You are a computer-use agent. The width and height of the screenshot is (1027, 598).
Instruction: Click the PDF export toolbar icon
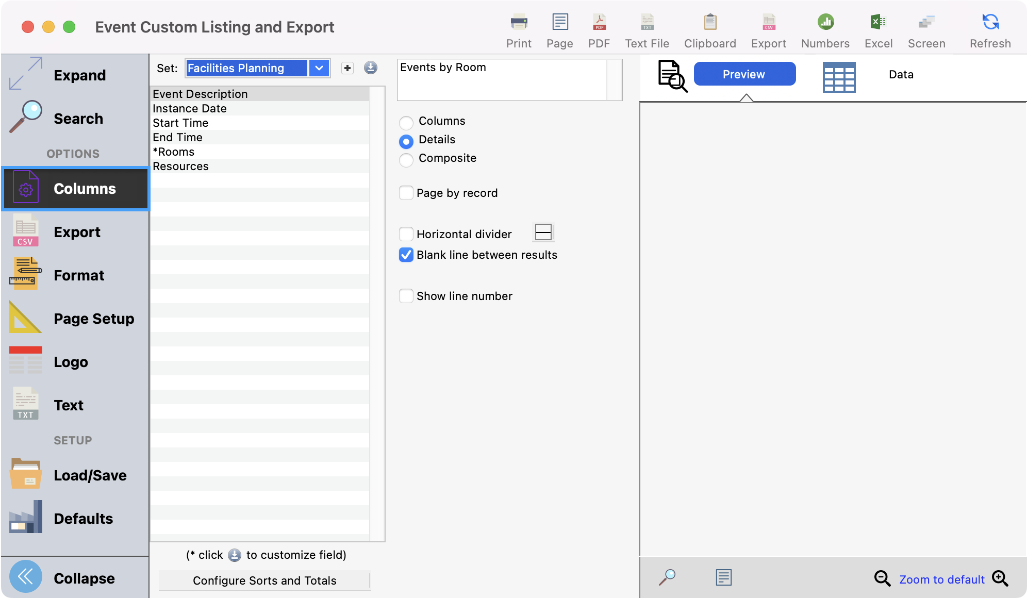click(x=599, y=23)
